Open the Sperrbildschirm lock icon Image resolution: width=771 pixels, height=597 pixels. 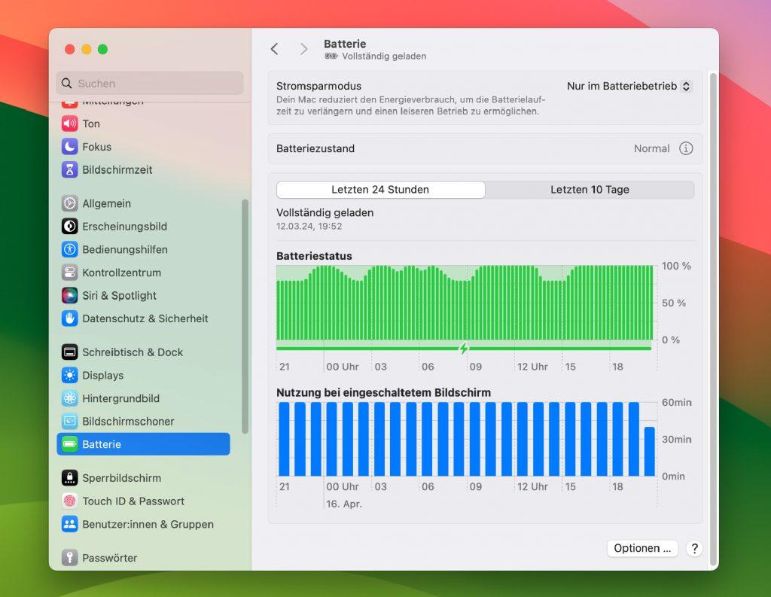pyautogui.click(x=69, y=478)
